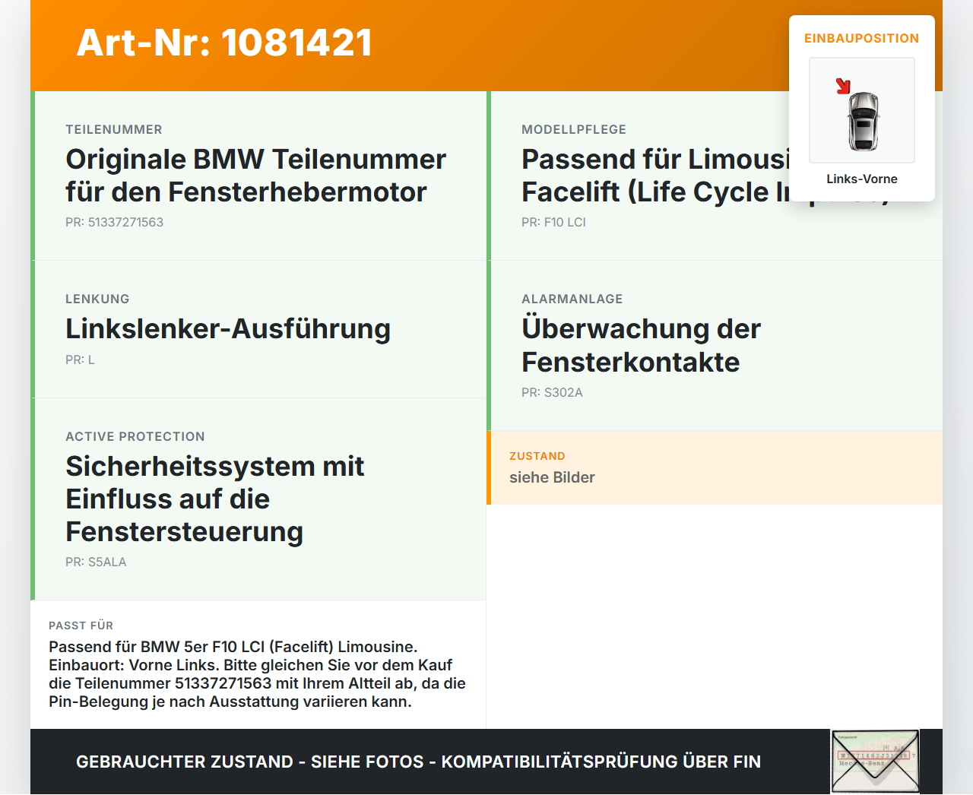
Task: Click the BMW 5er F10 compatibility paragraph
Action: click(x=257, y=674)
